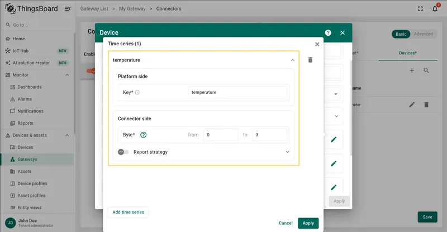Screen dimensions: 447x232
Task: Toggle fullscreen mode icon
Action: pyautogui.click(x=420, y=9)
